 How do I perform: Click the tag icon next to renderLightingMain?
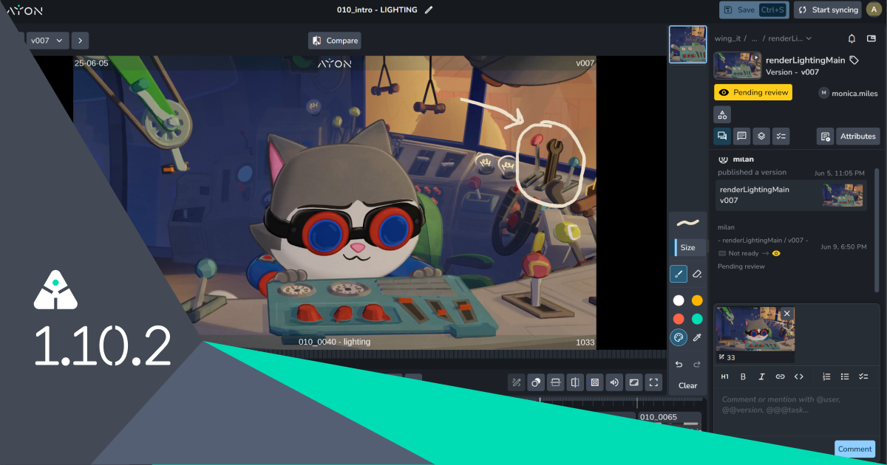pos(854,60)
